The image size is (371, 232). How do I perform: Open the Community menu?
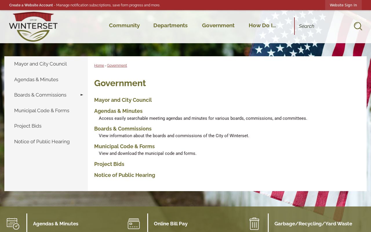[124, 26]
